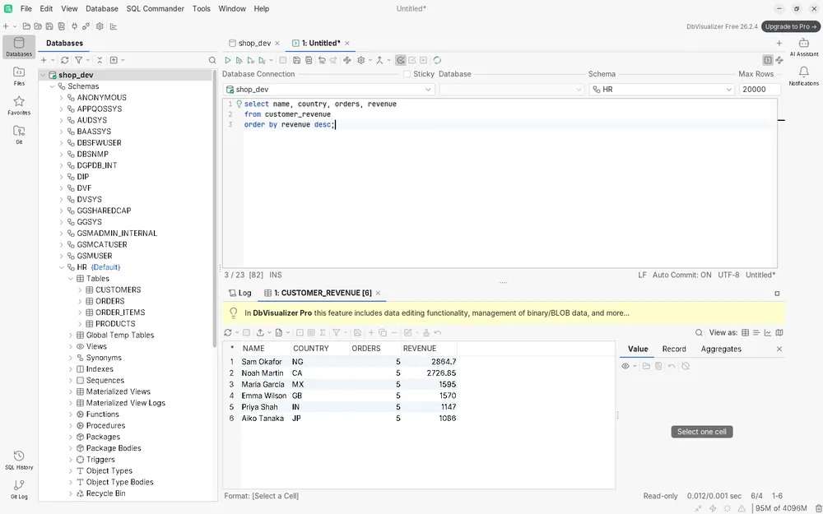Screen dimensions: 823x514
Task: Show Notifications panel
Action: (x=803, y=76)
